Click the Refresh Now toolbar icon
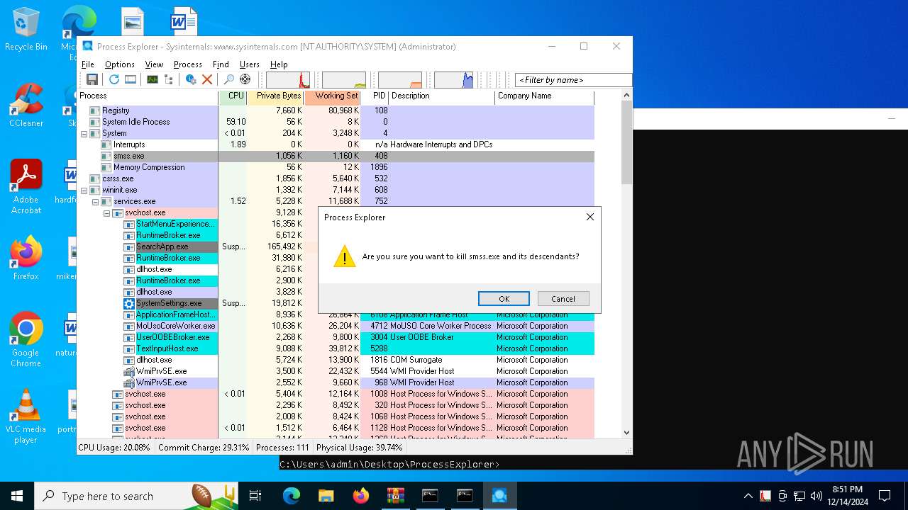The image size is (908, 510). pyautogui.click(x=113, y=79)
